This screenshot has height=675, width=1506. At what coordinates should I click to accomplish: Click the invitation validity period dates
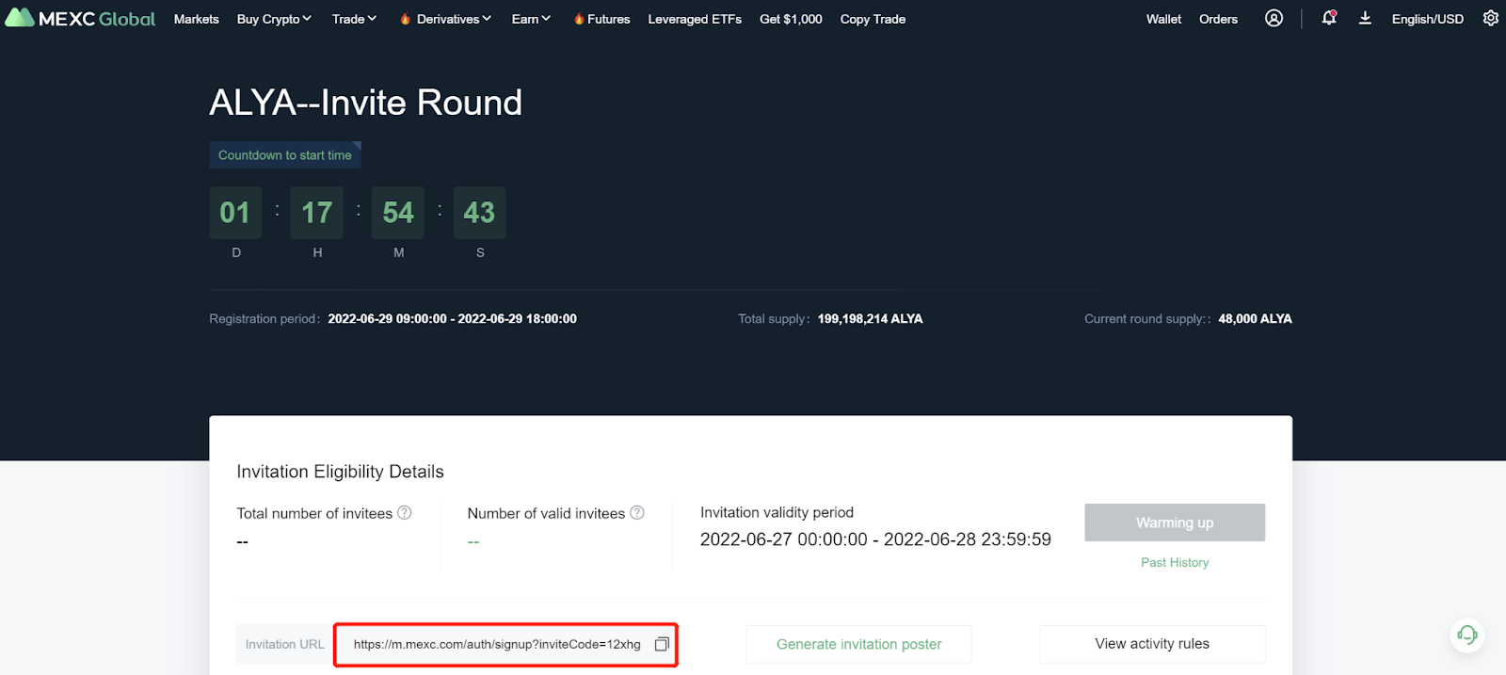pos(875,539)
